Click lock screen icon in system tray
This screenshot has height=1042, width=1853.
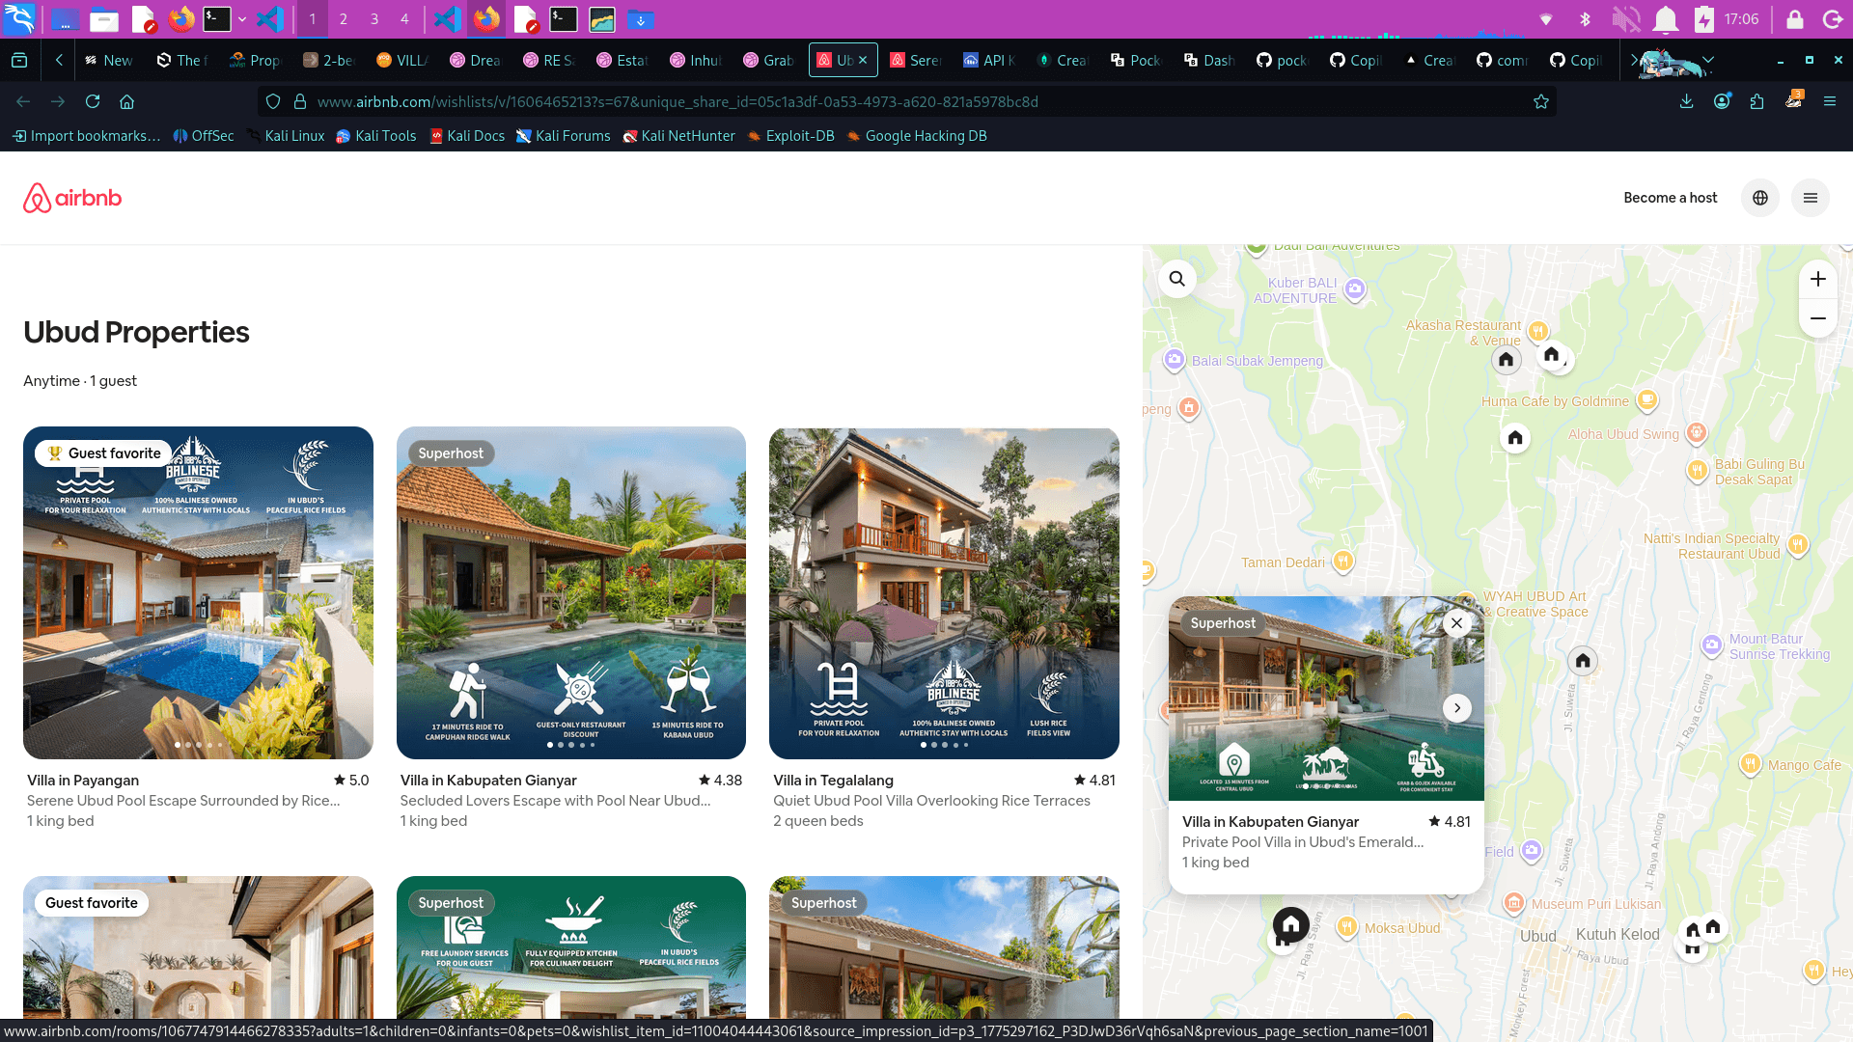click(x=1795, y=19)
